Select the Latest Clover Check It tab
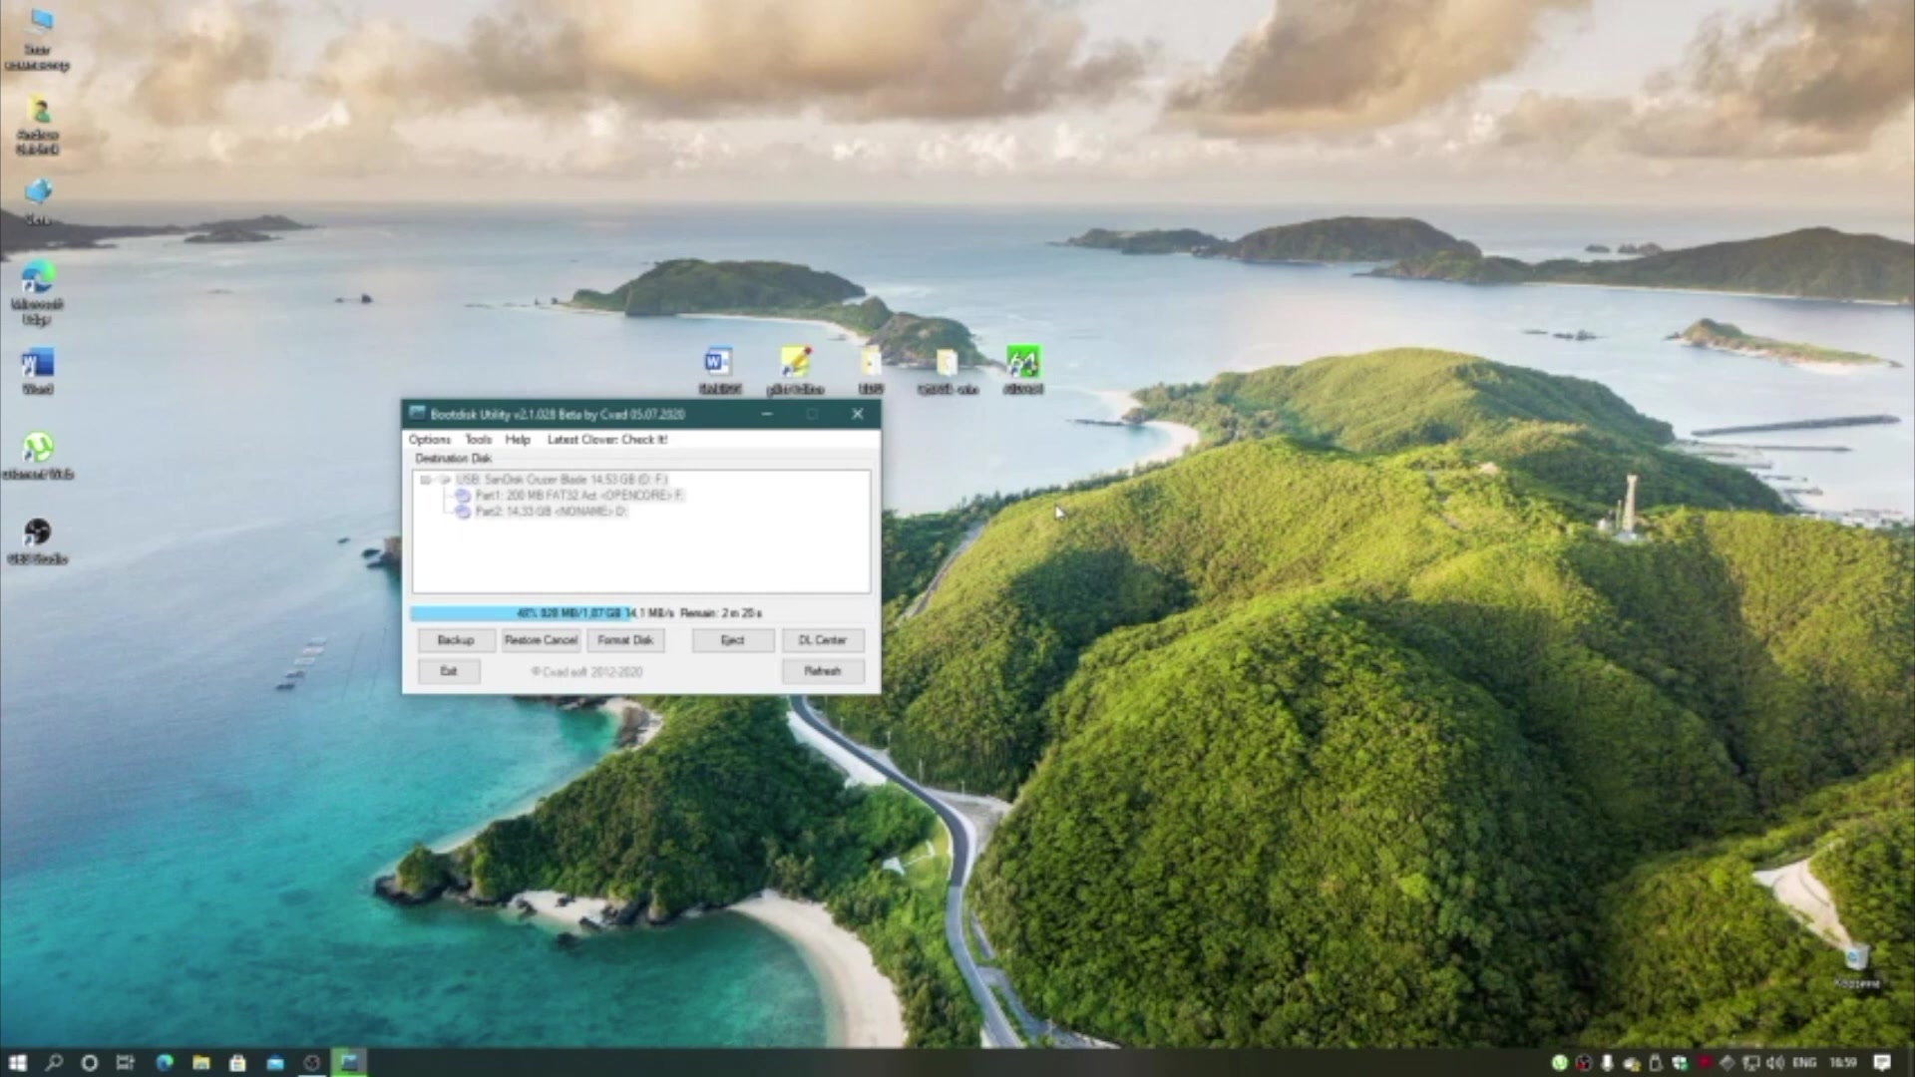 coord(607,438)
